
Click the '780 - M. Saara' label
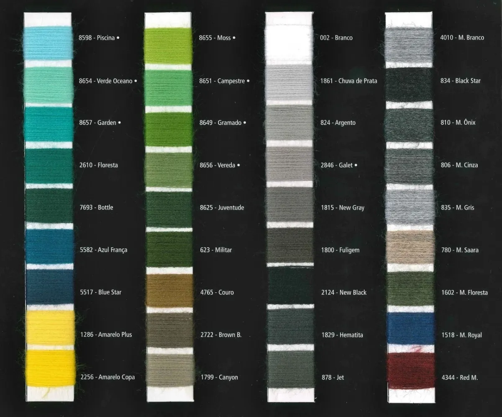pos(460,250)
